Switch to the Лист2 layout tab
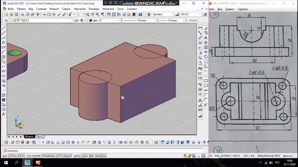 pyautogui.click(x=40, y=136)
